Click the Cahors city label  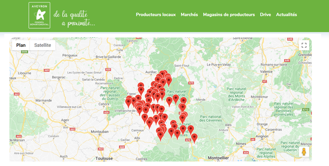tap(104, 104)
